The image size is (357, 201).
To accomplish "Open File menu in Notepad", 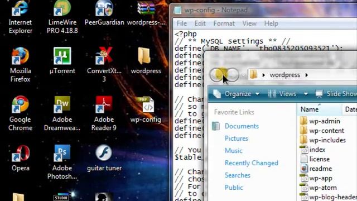I will pos(182,23).
